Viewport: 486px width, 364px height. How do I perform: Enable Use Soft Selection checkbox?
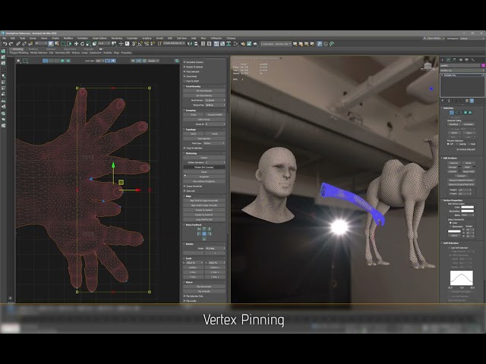click(450, 248)
